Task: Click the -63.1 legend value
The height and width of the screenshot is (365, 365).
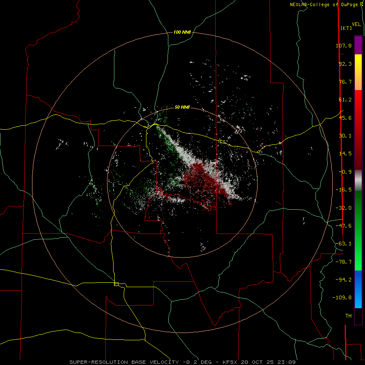Action: [x=344, y=244]
